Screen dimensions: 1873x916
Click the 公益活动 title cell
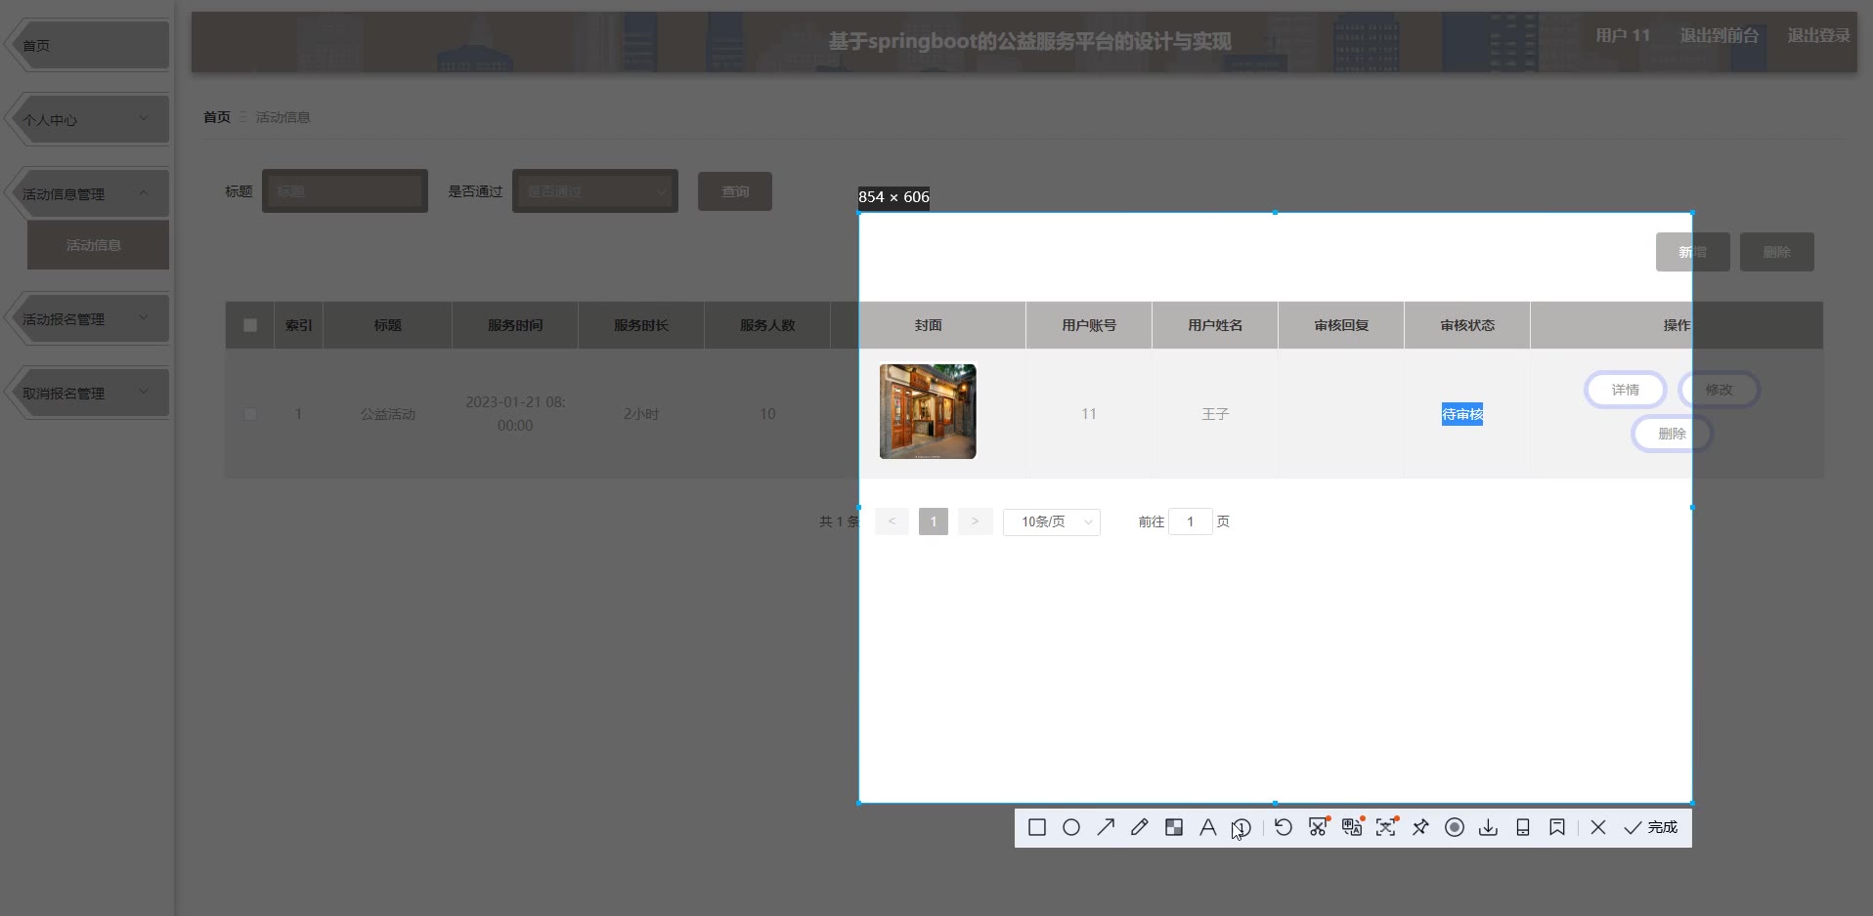coord(388,414)
